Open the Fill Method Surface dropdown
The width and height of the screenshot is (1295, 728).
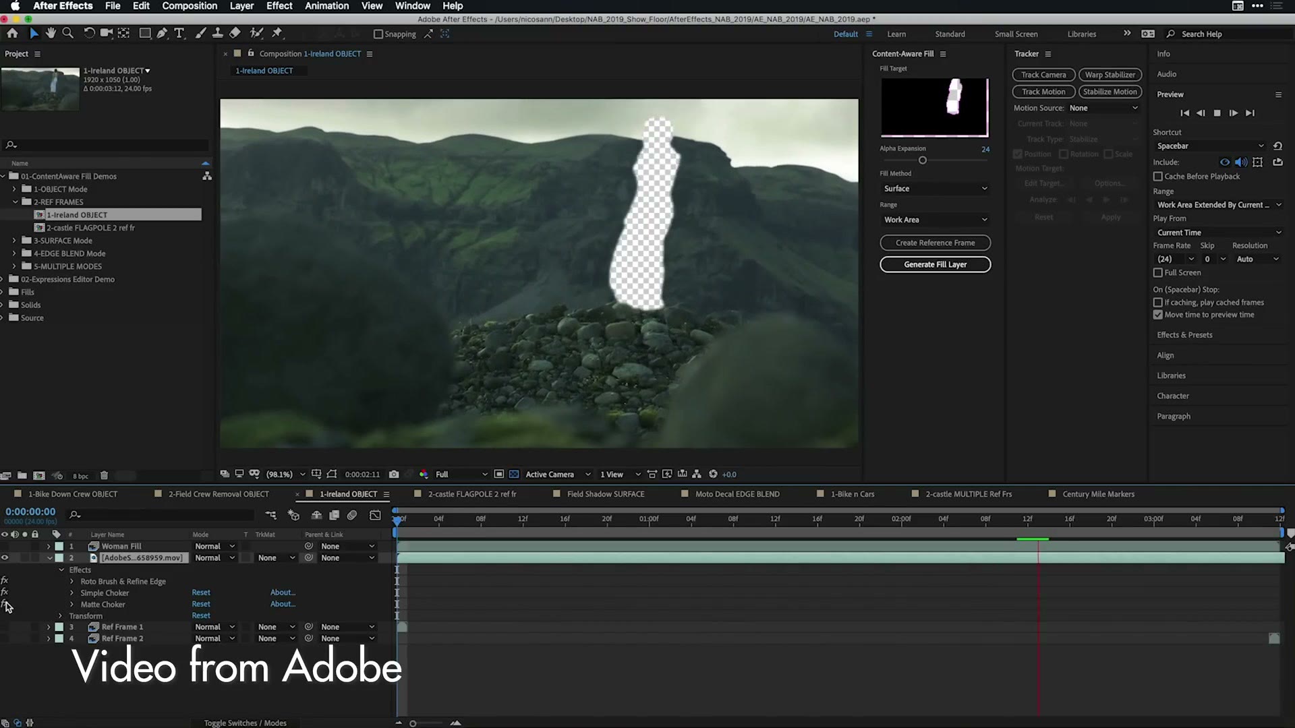click(x=935, y=189)
